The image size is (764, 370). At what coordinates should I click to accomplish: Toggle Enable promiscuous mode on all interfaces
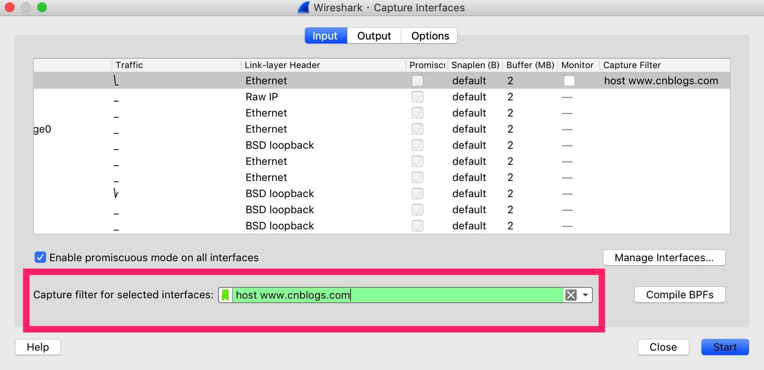pyautogui.click(x=40, y=257)
